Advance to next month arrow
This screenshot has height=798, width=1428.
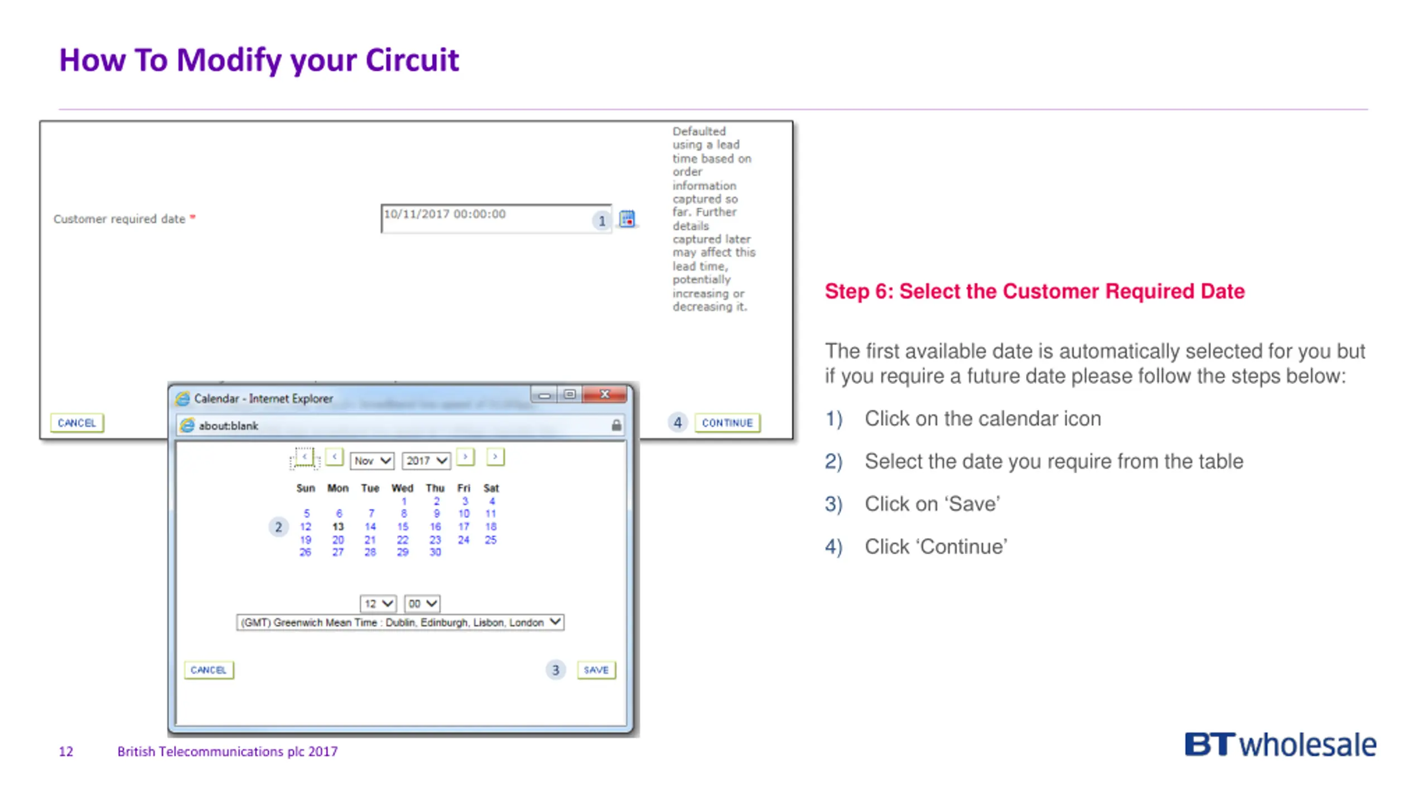465,456
